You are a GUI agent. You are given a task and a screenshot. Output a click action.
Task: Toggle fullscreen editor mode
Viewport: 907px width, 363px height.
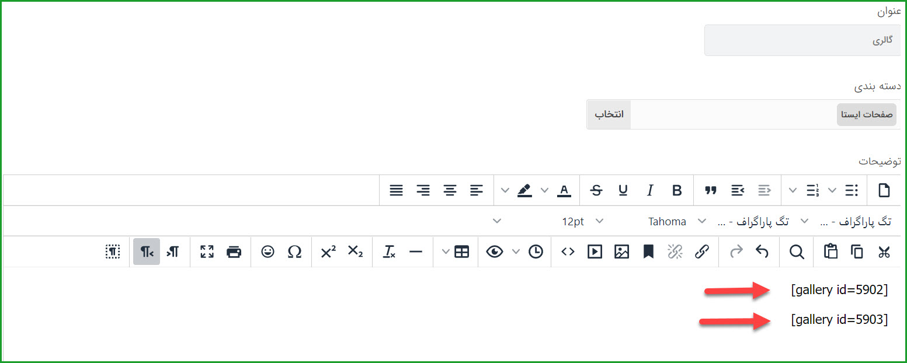[x=207, y=252]
